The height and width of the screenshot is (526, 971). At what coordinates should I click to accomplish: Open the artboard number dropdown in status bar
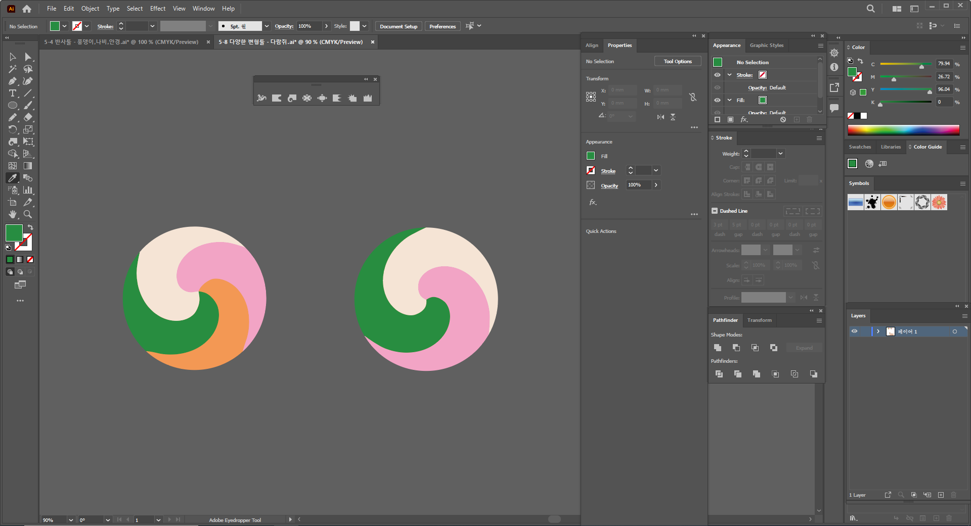click(x=158, y=520)
